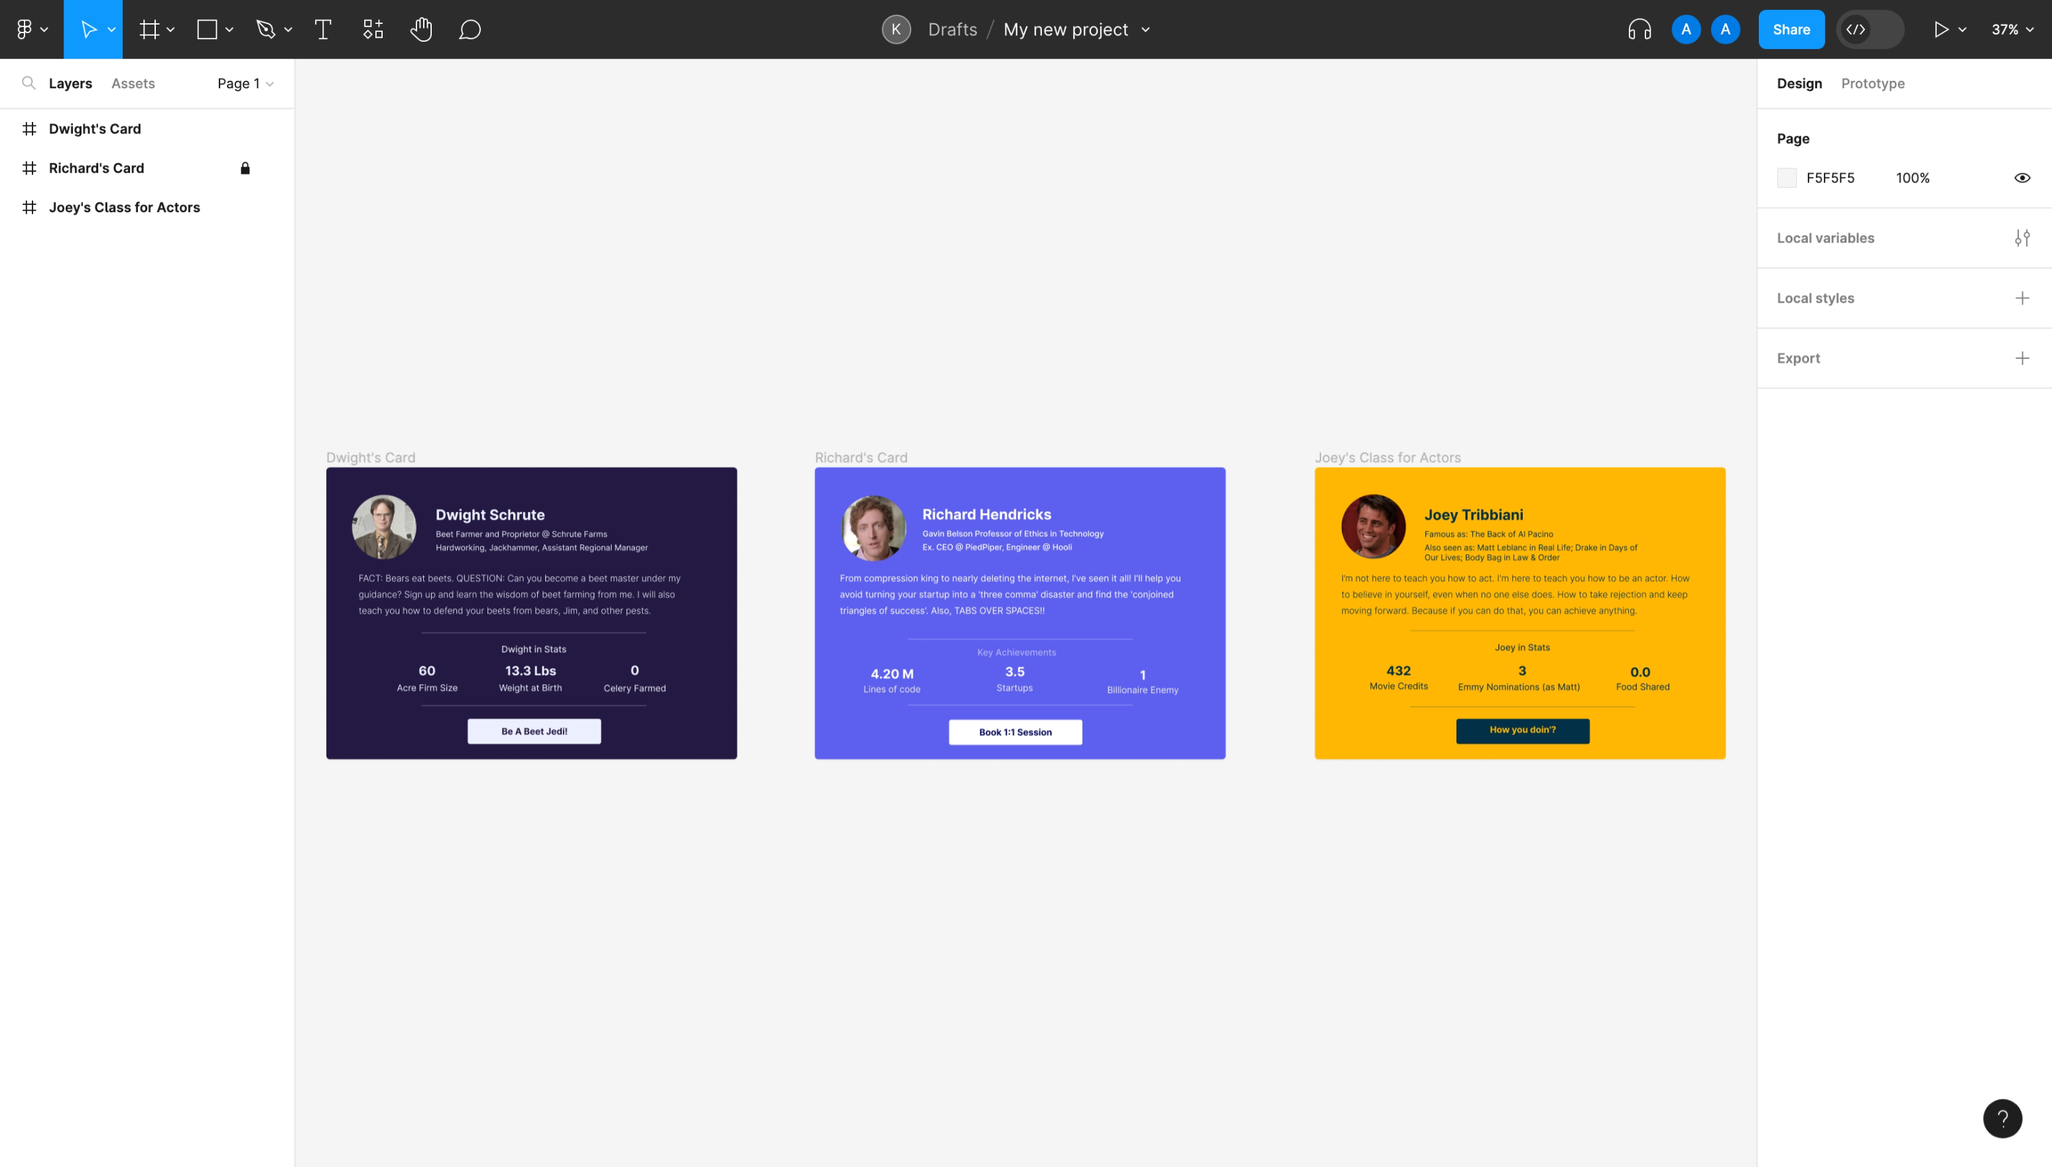This screenshot has width=2052, height=1167.
Task: Present prototype with play icon
Action: tap(1941, 30)
